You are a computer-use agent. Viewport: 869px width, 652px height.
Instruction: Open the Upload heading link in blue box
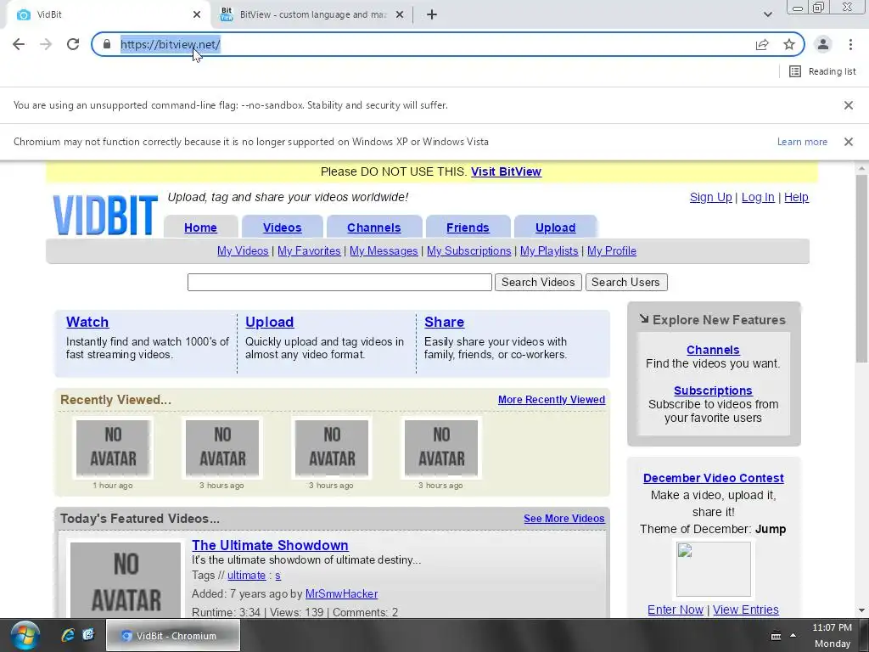269,322
